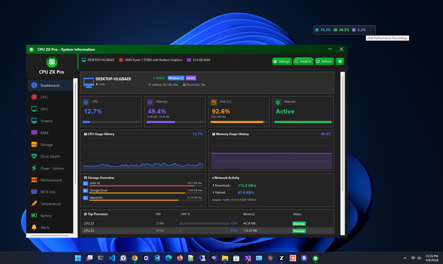This screenshot has height=264, width=443.
Task: Open the BIOS Info icon
Action: [34, 192]
